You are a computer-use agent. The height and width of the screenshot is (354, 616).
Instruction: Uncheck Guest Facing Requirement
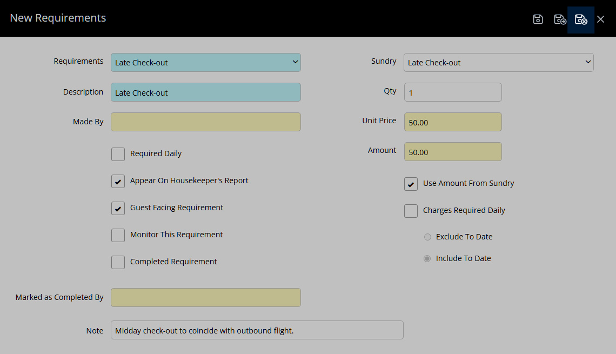coord(118,208)
